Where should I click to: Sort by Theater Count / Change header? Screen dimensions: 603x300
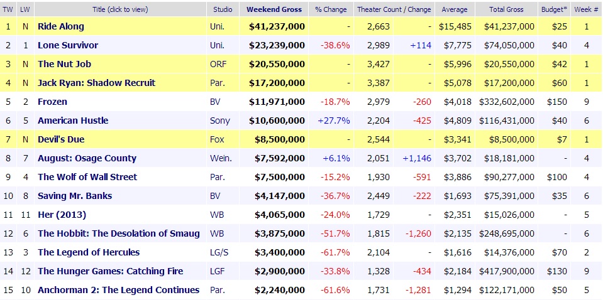click(x=394, y=9)
